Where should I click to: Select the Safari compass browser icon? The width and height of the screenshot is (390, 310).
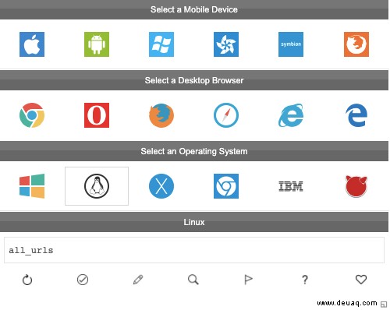[226, 115]
